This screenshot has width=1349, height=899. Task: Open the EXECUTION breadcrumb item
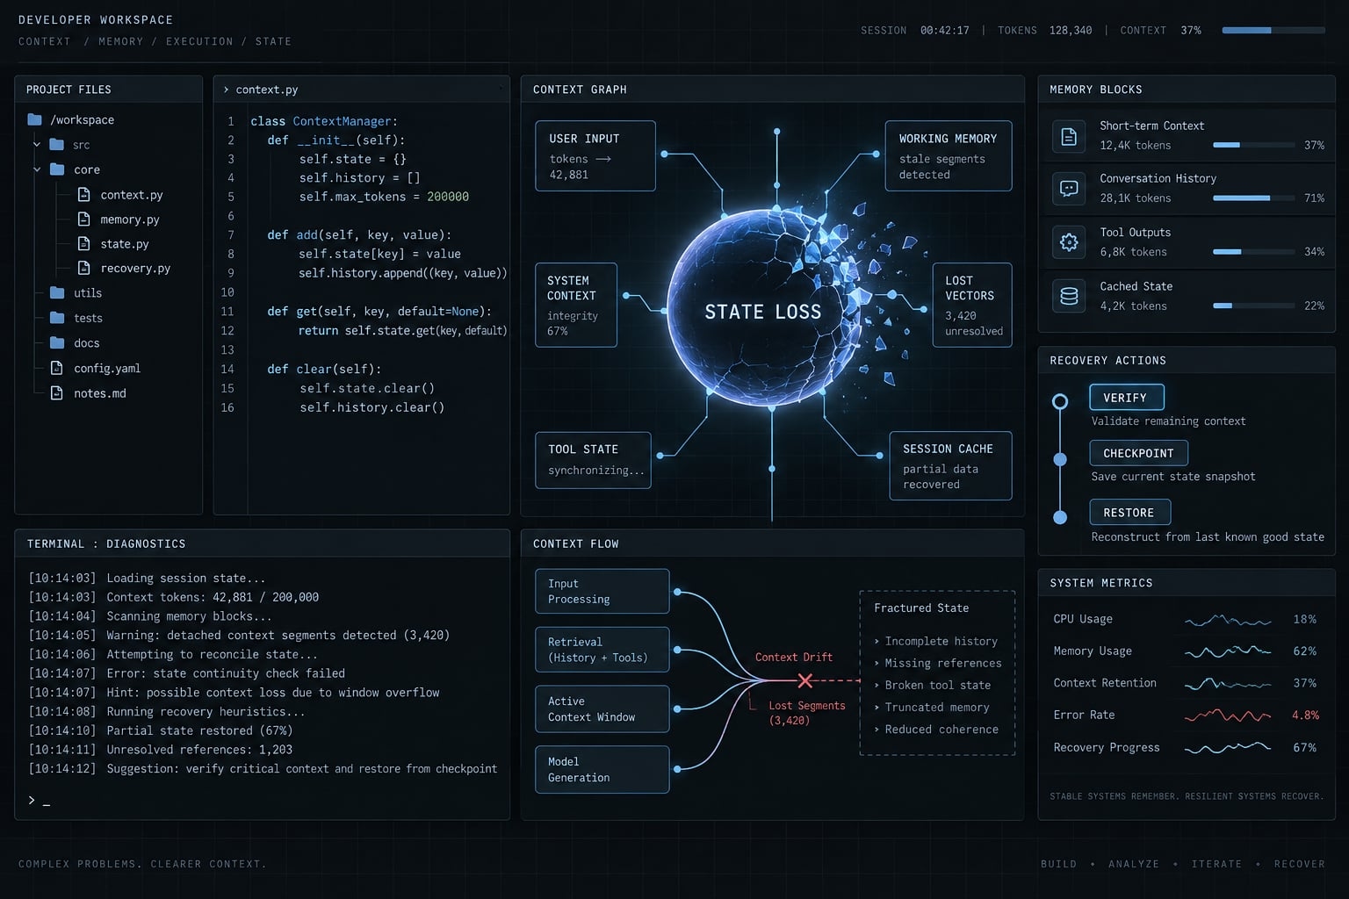tap(199, 41)
